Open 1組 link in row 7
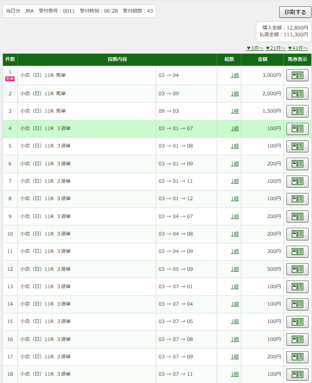This screenshot has width=312, height=383. (x=235, y=181)
